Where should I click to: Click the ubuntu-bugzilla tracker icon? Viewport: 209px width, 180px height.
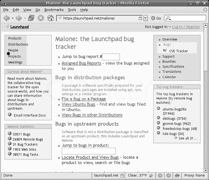coord(158,109)
